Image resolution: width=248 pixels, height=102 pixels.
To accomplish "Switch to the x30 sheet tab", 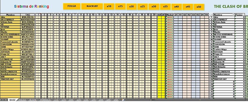I will 86,100.
